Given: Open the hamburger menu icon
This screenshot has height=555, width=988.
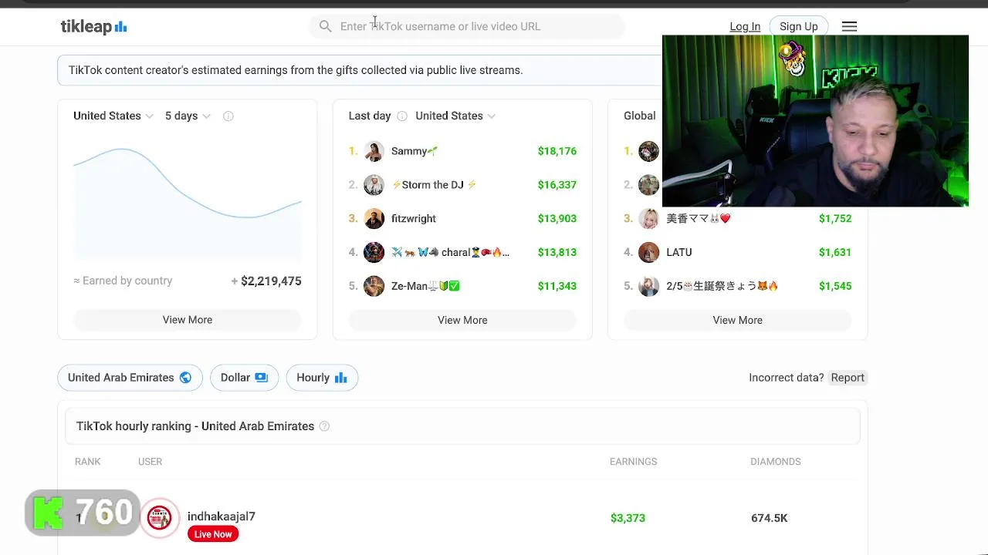Looking at the screenshot, I should [849, 26].
